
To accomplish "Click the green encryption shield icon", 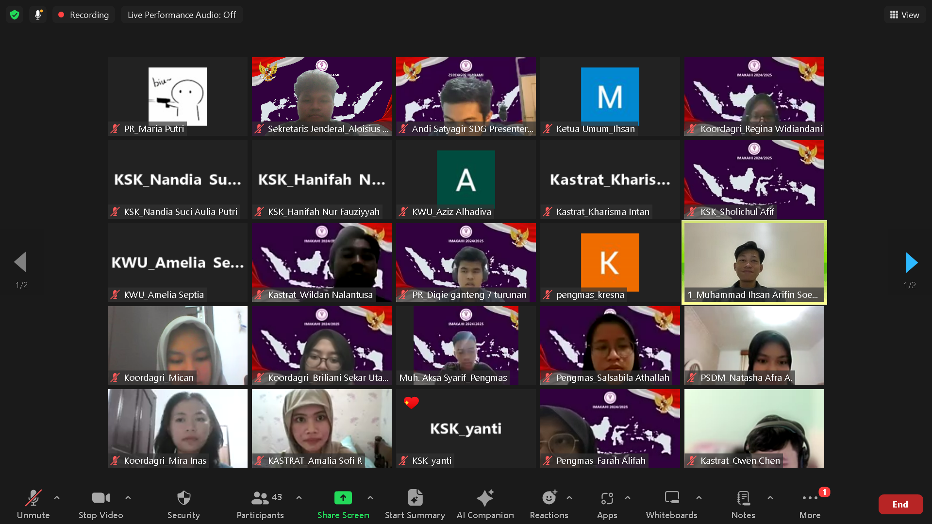I will [x=15, y=15].
